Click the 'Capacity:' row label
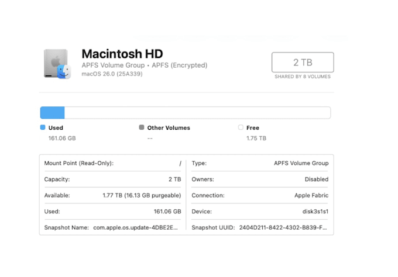The width and height of the screenshot is (398, 277). coord(57,179)
